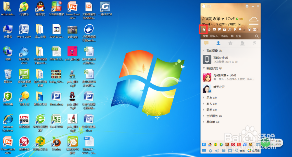Open the file assistant folder icon in QQ
The height and width of the screenshot is (157, 292).
point(224,151)
